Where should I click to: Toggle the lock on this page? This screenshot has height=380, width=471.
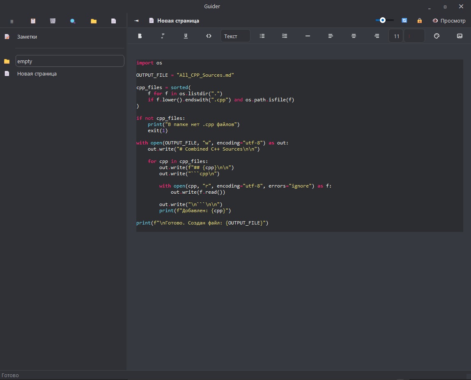(419, 21)
